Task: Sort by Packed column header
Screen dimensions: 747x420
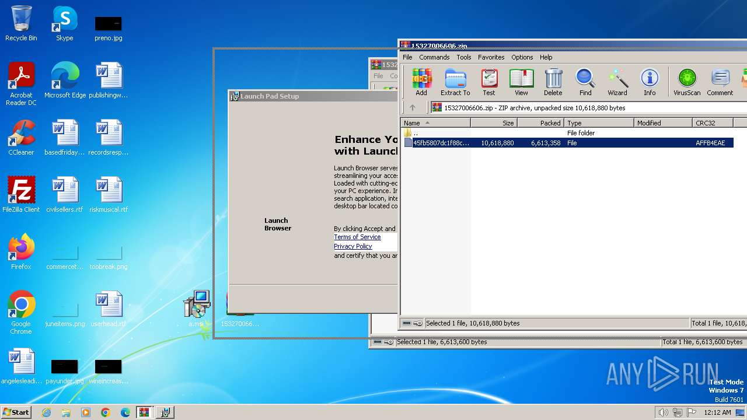Action: (541, 123)
